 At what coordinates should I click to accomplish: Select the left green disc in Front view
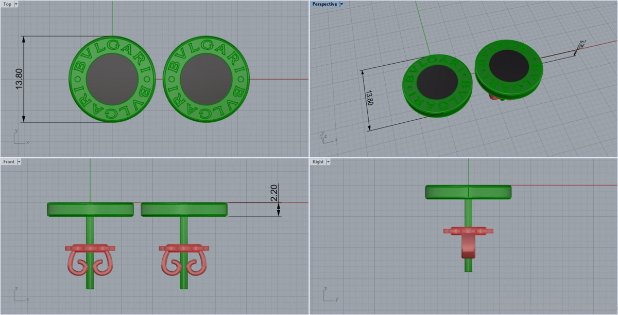[90, 209]
